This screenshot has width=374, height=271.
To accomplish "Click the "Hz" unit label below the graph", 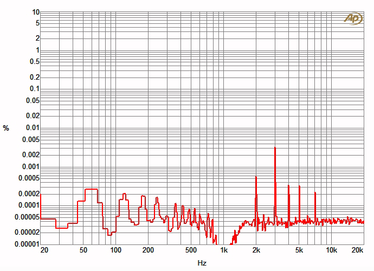I will pos(202,263).
